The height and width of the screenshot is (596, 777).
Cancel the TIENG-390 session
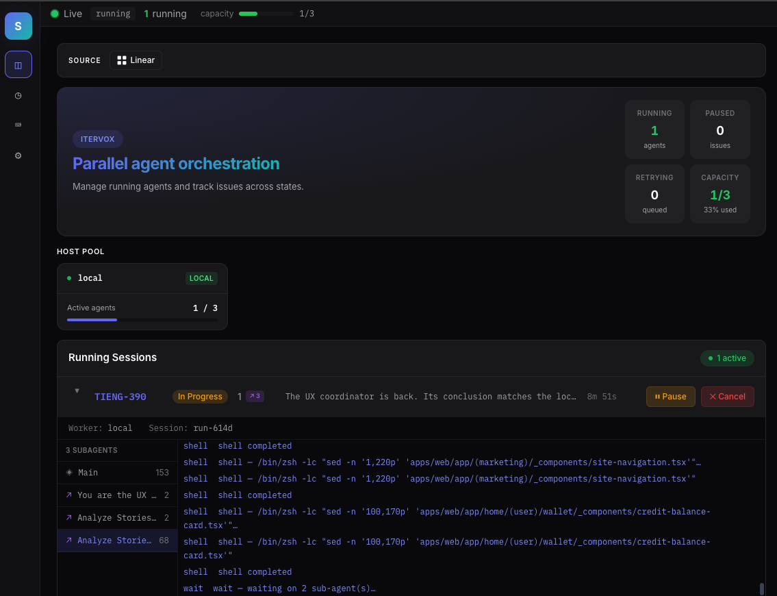point(728,397)
